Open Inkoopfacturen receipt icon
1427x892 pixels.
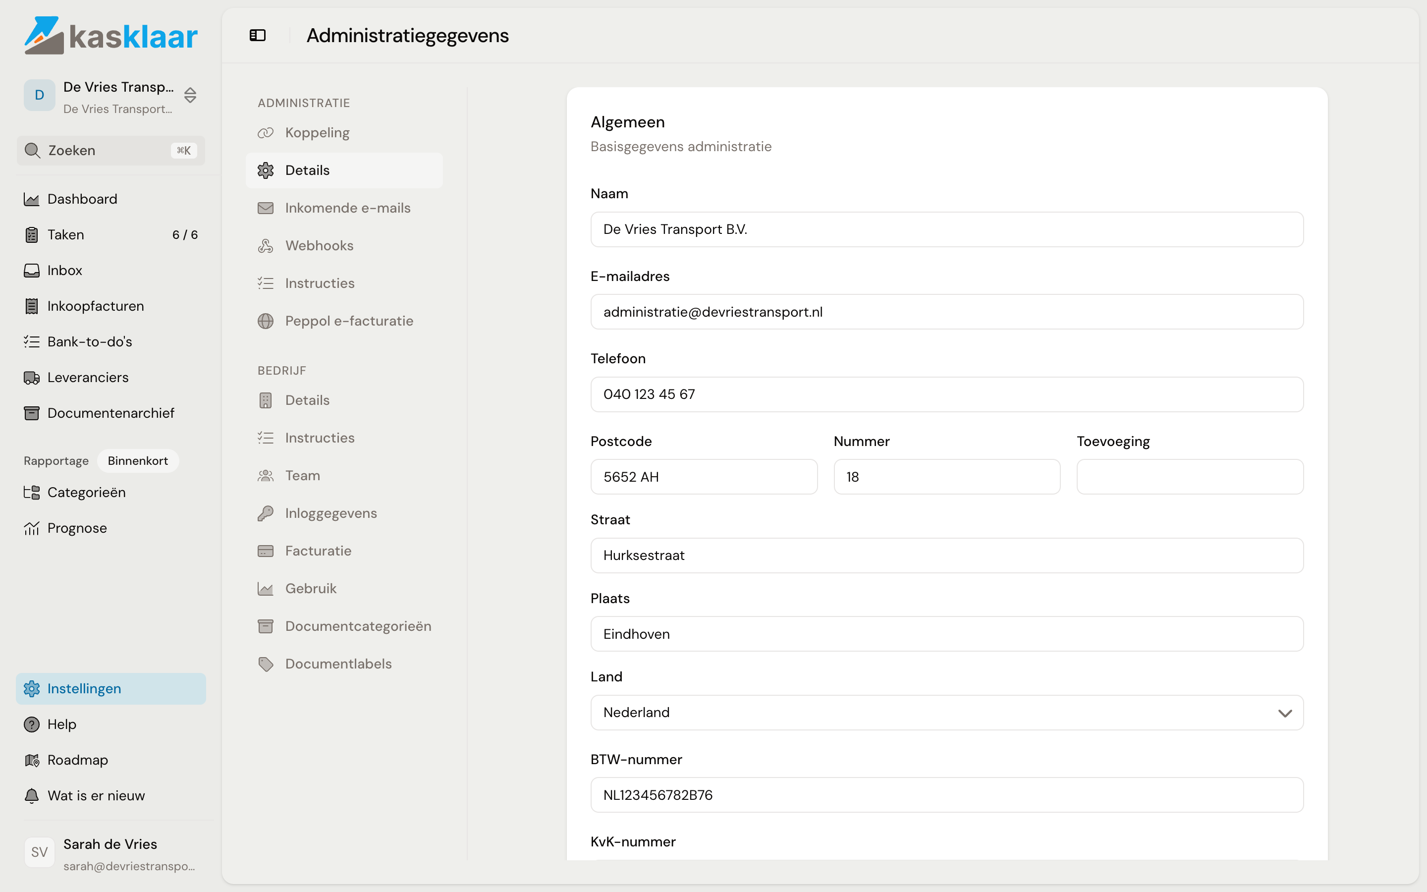[31, 306]
